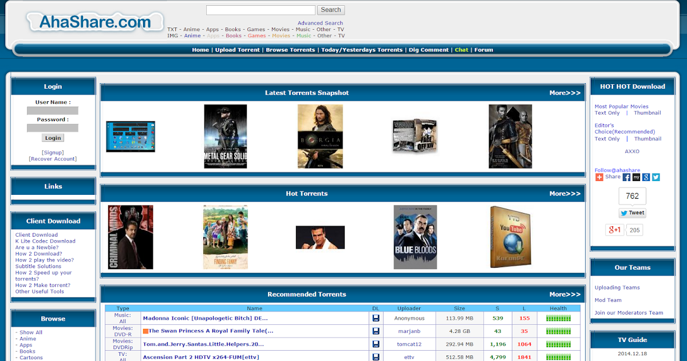
Task: Open Advanced Search
Action: 320,23
